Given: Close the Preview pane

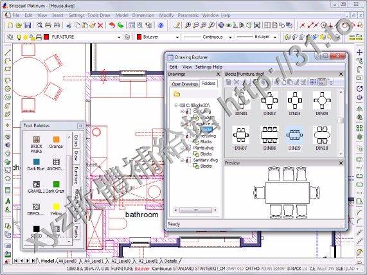Looking at the screenshot, I should 341,163.
